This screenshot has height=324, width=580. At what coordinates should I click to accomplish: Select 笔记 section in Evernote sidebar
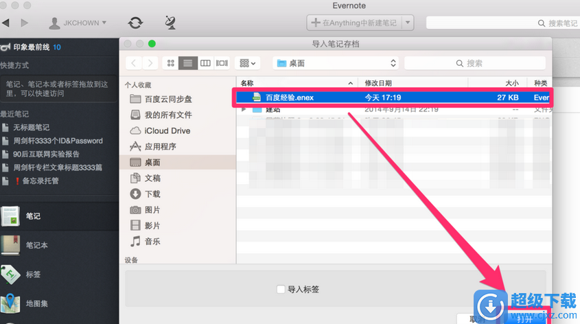pos(59,216)
